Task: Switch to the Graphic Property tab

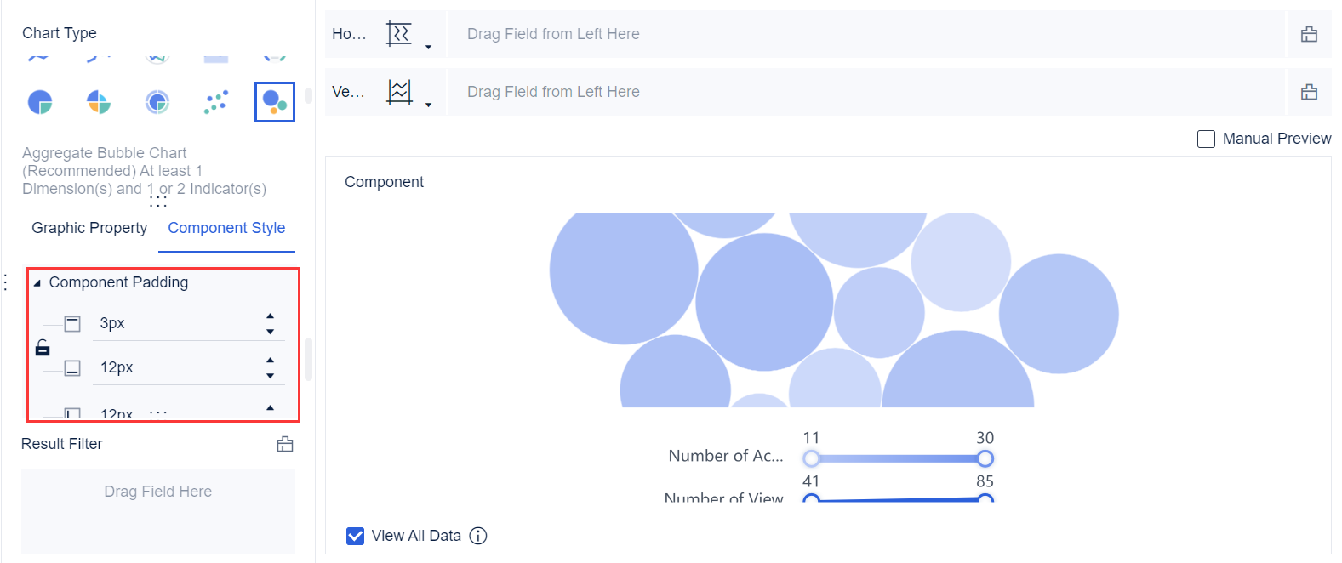Action: (x=89, y=228)
